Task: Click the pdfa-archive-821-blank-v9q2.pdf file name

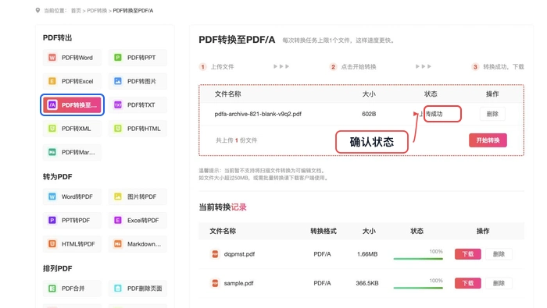Action: tap(258, 114)
